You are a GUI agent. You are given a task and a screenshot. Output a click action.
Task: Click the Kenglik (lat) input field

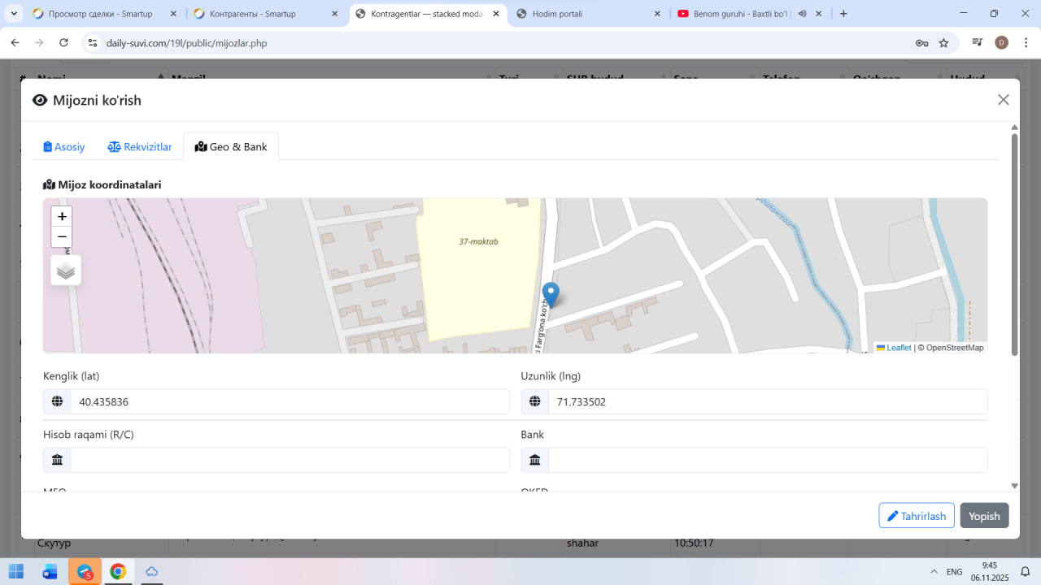[290, 401]
